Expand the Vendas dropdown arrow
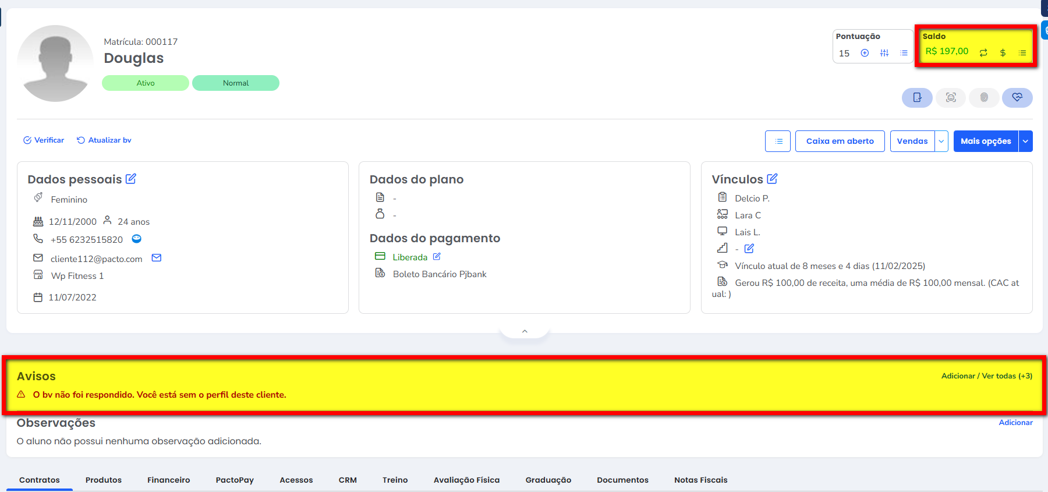Image resolution: width=1048 pixels, height=492 pixels. 941,141
